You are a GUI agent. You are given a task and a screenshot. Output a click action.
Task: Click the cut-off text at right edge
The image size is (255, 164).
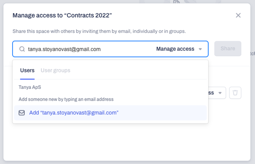coord(253,54)
